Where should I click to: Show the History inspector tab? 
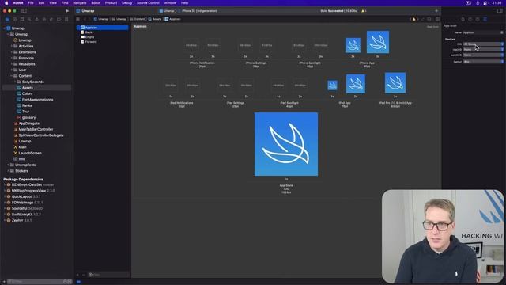point(470,19)
